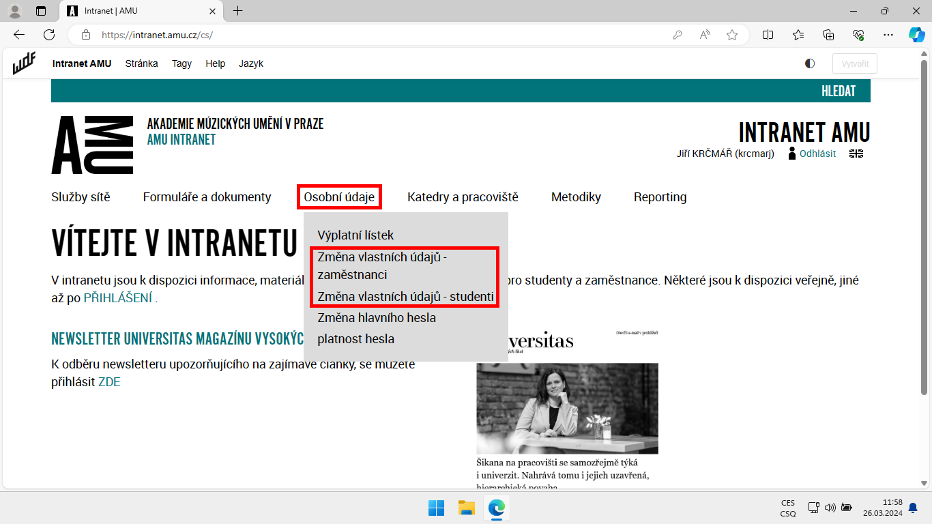Open browser Settings and more menu
This screenshot has width=932, height=524.
coord(888,35)
